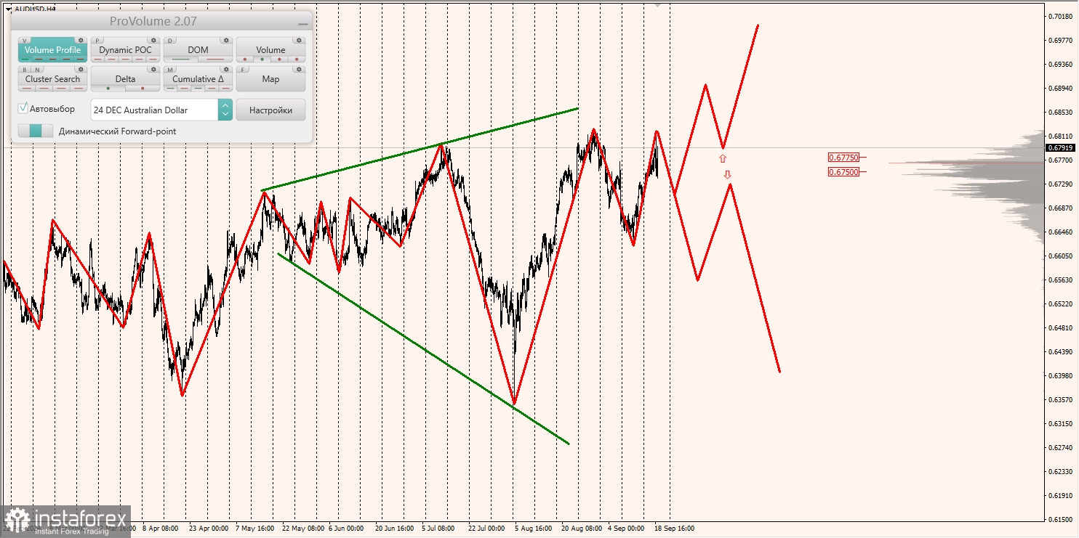Click the V hotkey tag on Volume Profile
Viewport: 1079px width, 538px height.
click(x=25, y=41)
